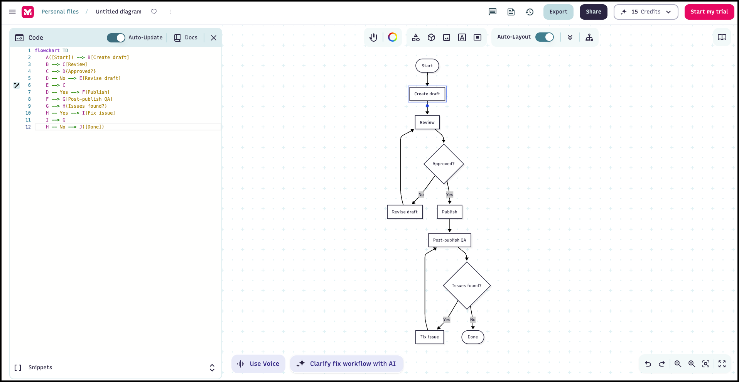
Task: Zoom in on the canvas
Action: click(x=692, y=364)
